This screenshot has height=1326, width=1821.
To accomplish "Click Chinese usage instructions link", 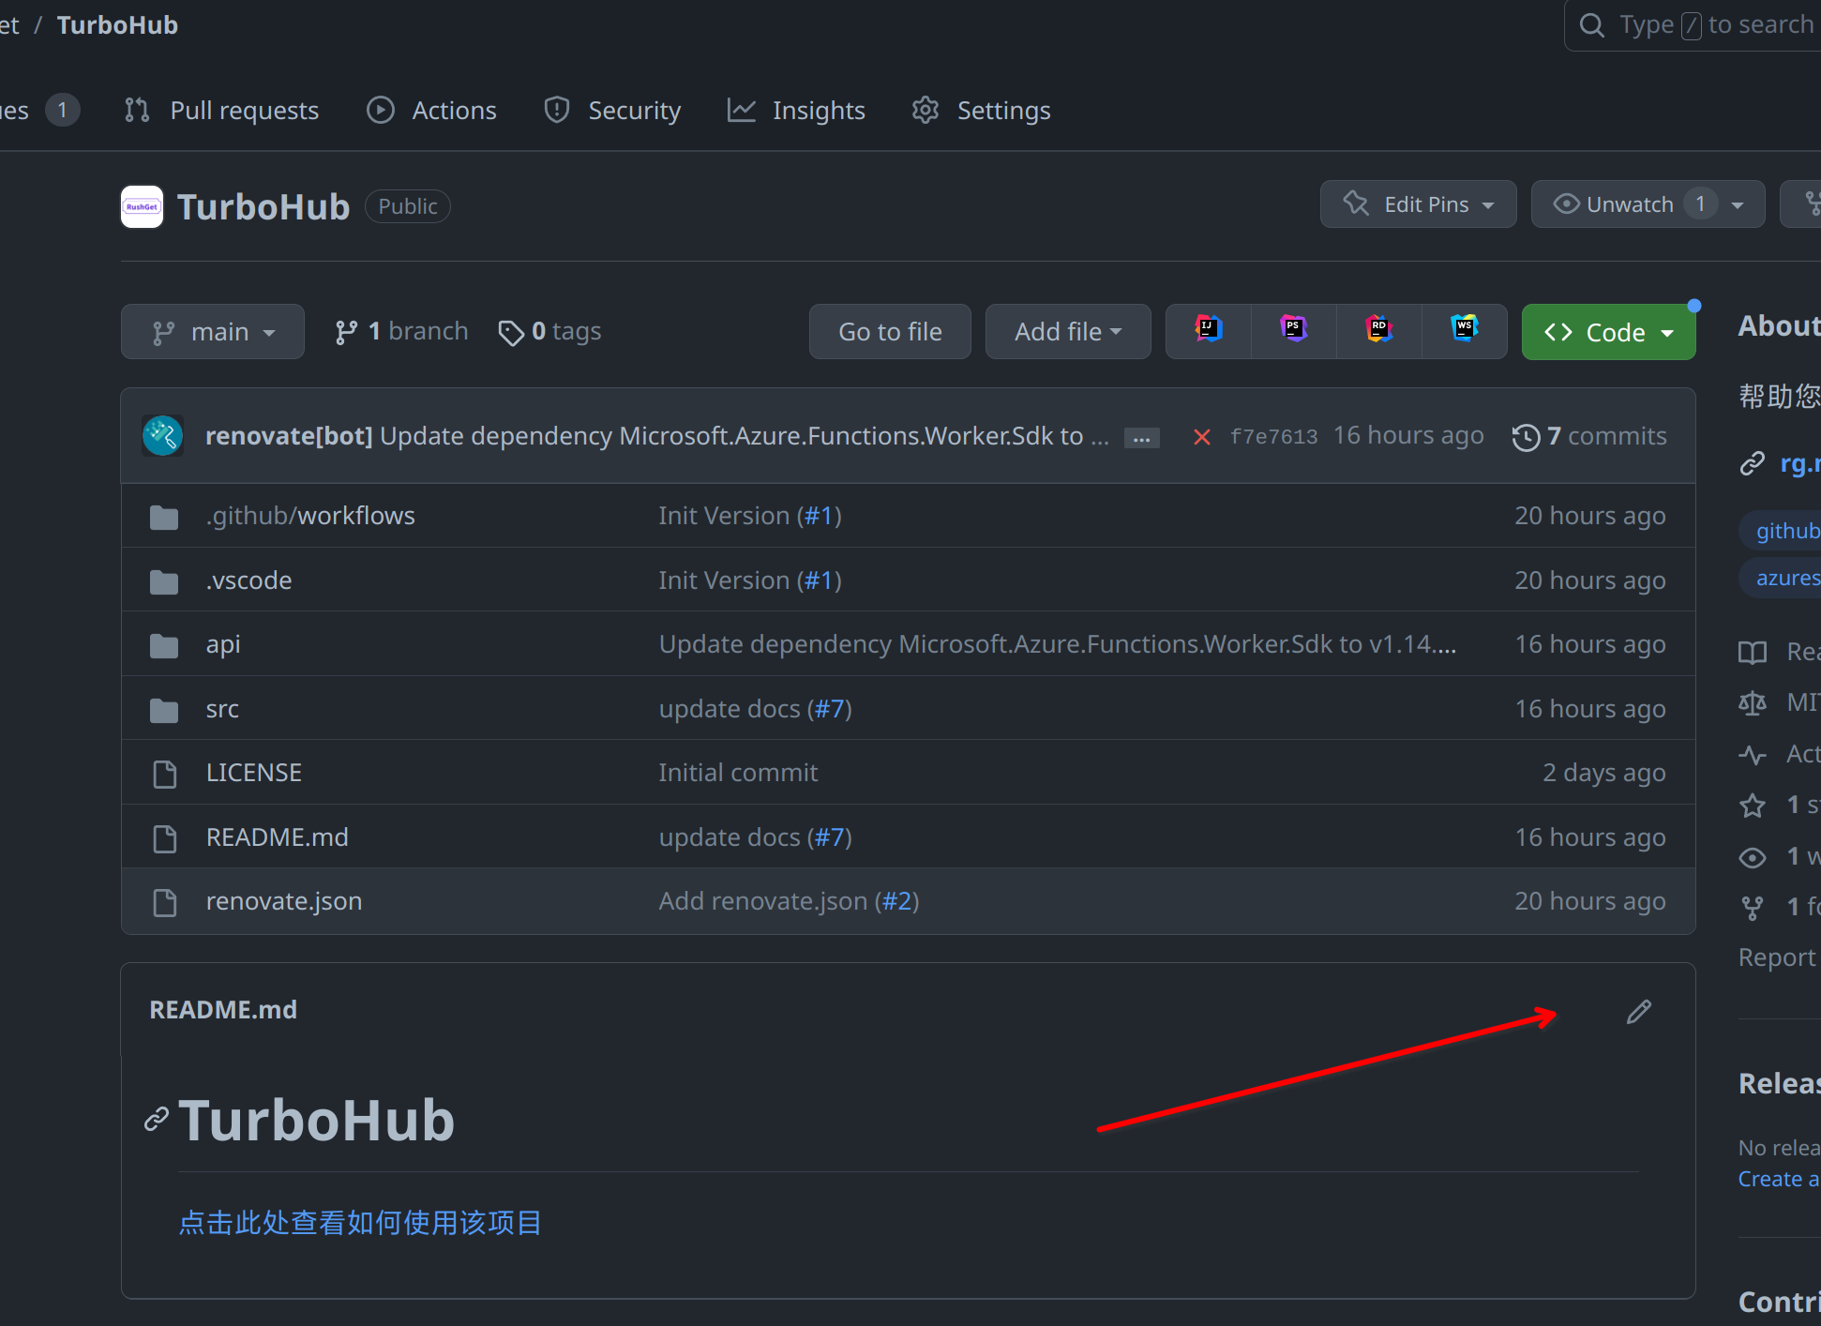I will click(360, 1223).
